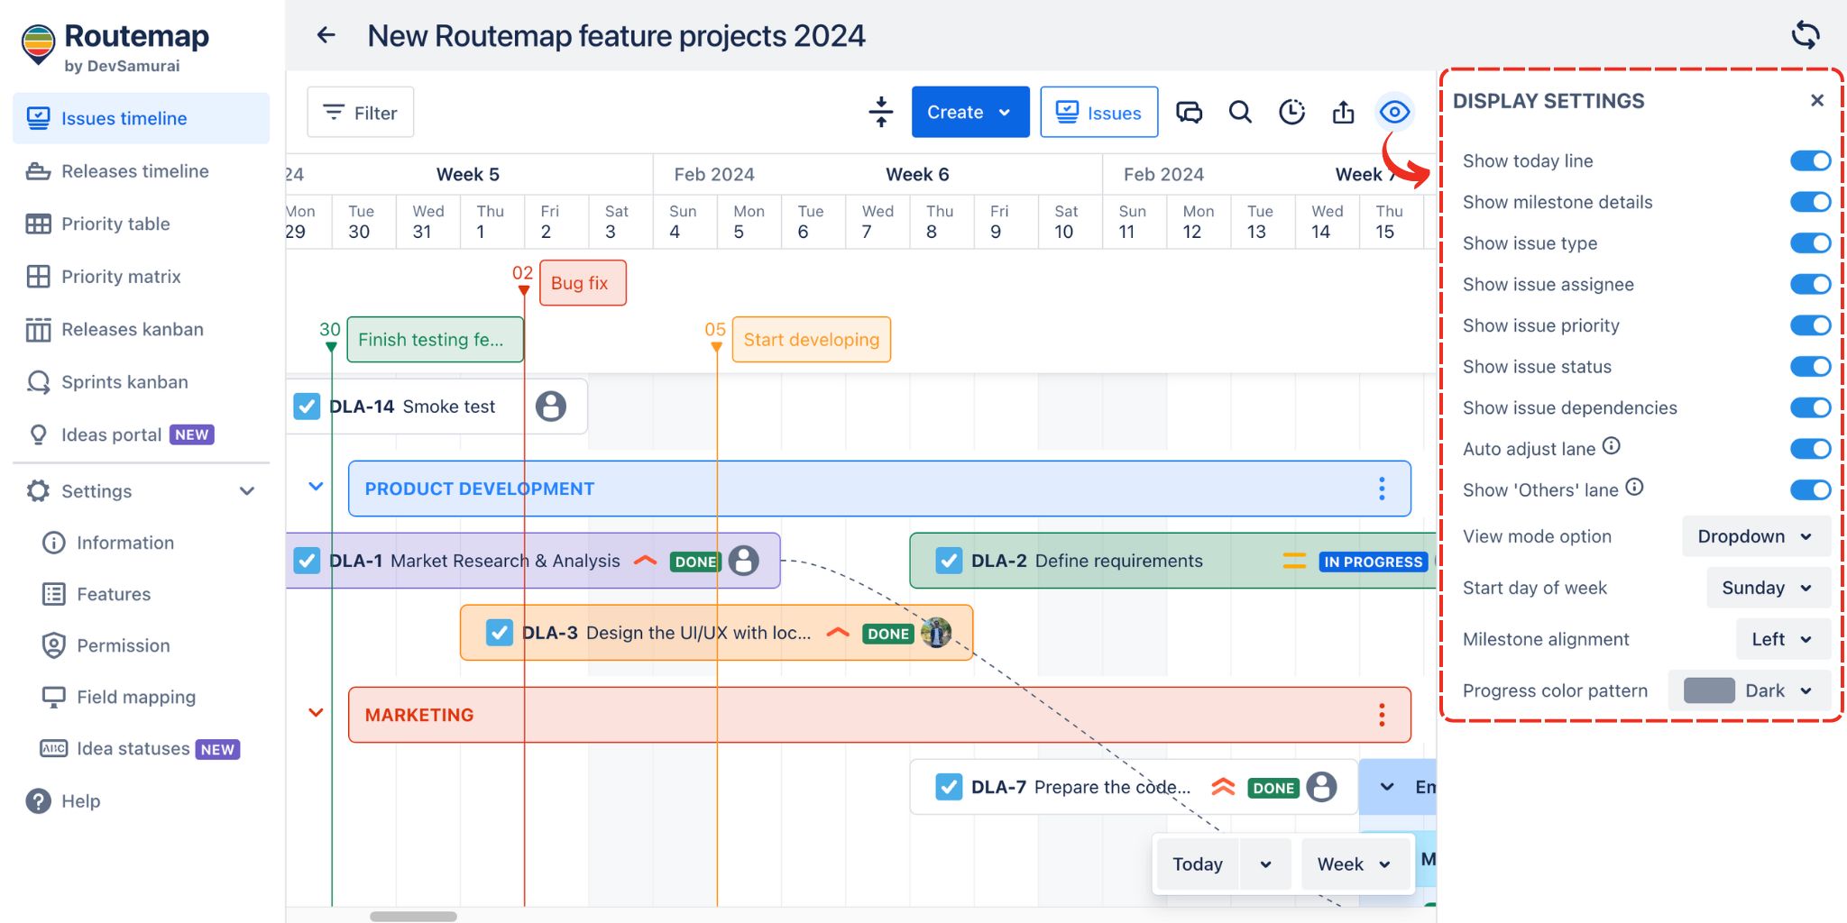The height and width of the screenshot is (923, 1847).
Task: Open the history clock icon
Action: [1291, 113]
